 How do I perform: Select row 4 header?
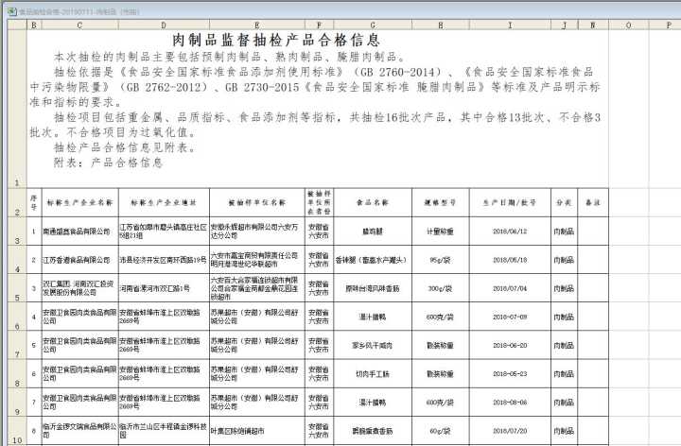point(17,260)
